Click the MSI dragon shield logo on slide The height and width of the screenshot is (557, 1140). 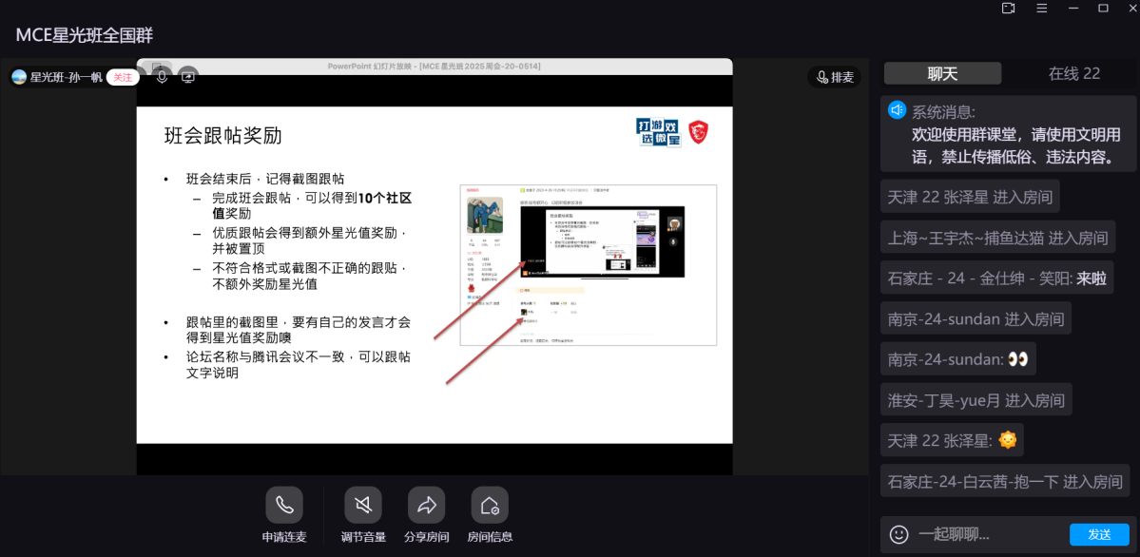point(698,132)
